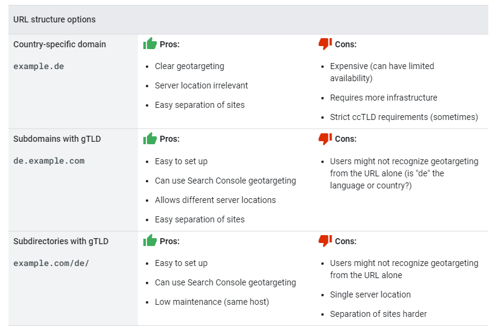Click Low maintenance (same host) bullet

pos(212,302)
